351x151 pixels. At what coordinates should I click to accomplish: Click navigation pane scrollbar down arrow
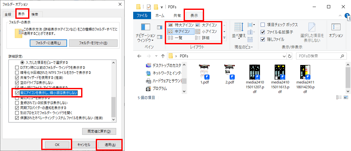point(184,91)
